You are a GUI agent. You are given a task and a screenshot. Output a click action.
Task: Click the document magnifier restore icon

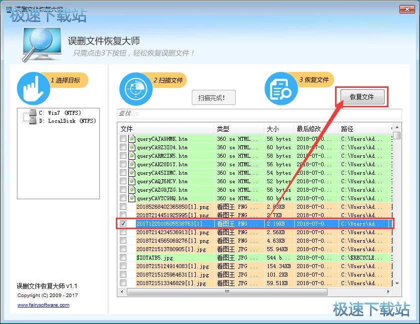click(281, 89)
